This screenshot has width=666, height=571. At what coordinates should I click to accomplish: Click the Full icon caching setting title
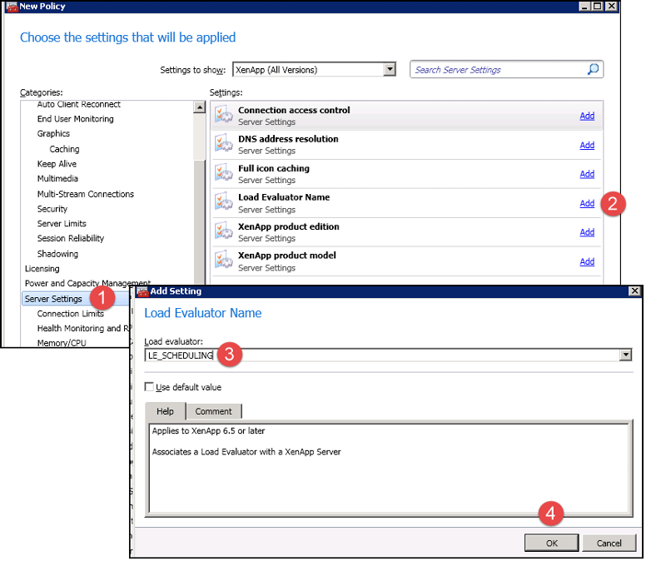[x=274, y=168]
